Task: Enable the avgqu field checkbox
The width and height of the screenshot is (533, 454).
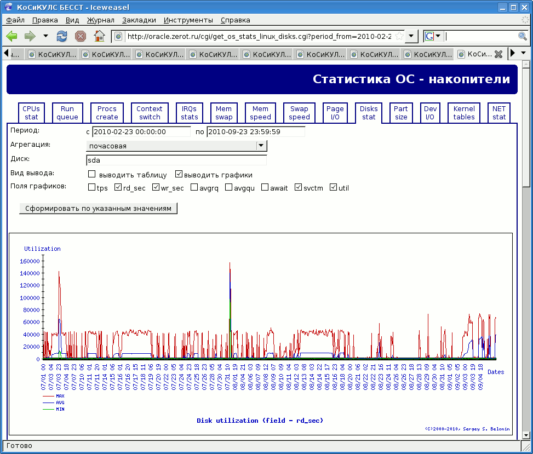Action: (229, 187)
